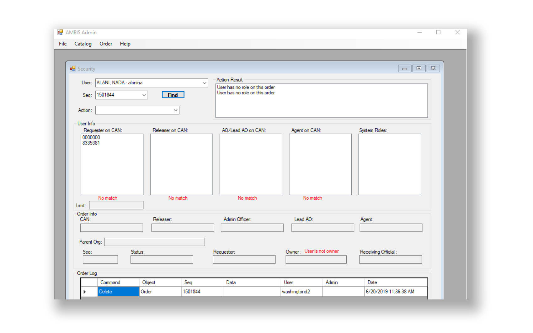Open the Help menu
Image resolution: width=533 pixels, height=333 pixels.
click(x=125, y=44)
